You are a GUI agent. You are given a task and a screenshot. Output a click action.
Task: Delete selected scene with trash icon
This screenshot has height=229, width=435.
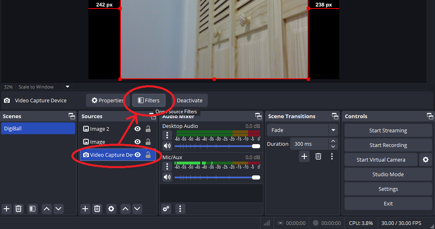pyautogui.click(x=18, y=209)
